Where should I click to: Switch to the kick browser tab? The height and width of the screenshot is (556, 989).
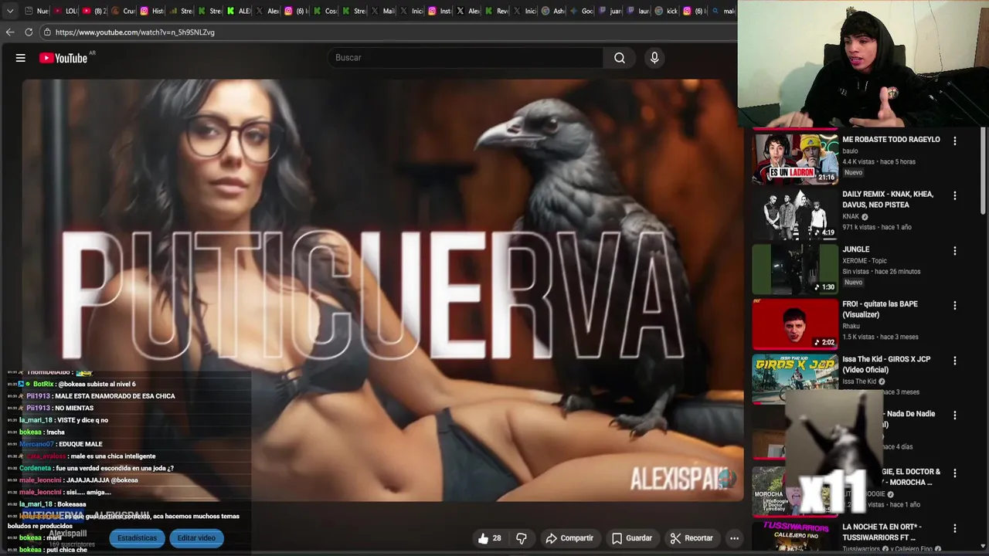pyautogui.click(x=668, y=11)
